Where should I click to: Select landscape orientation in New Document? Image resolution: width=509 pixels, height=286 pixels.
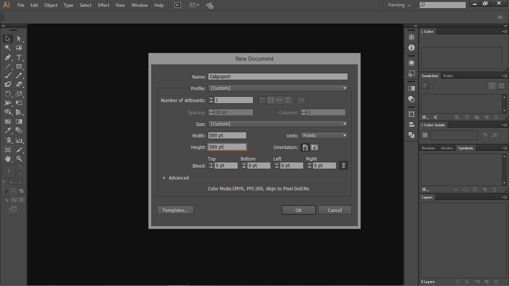click(314, 147)
